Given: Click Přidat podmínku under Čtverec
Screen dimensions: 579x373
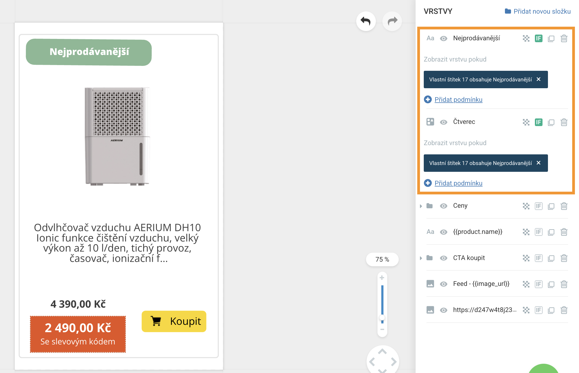Looking at the screenshot, I should click(x=458, y=183).
